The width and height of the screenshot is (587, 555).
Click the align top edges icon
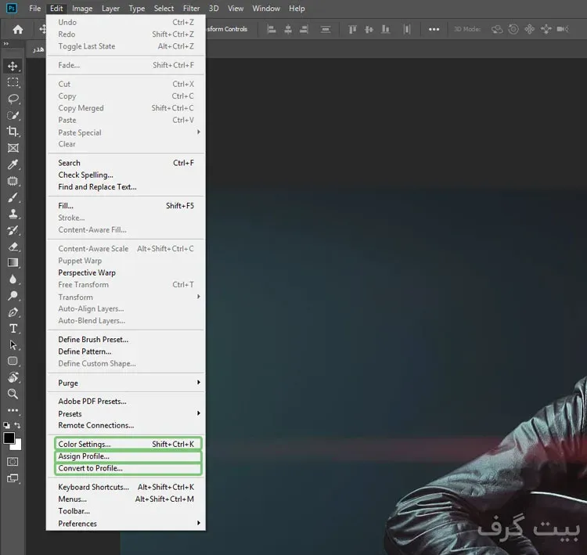pyautogui.click(x=352, y=29)
